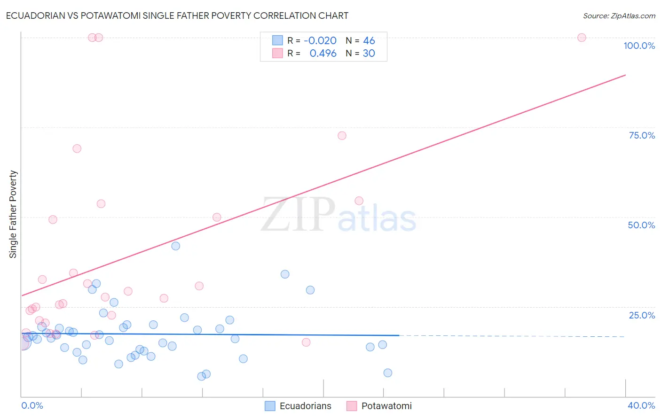Image resolution: width=661 pixels, height=419 pixels.
Task: Click the blue data point near 42% value
Action: [176, 246]
